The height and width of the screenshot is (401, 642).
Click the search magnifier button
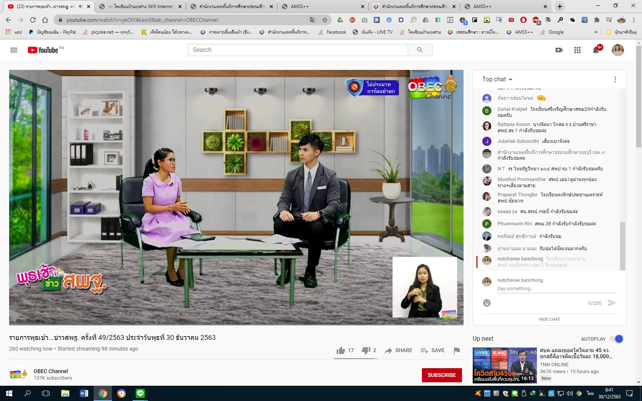click(420, 50)
